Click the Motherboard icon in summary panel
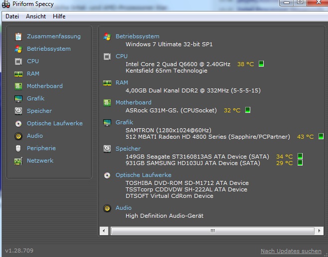Screen dimensions: 328x257 [107, 102]
